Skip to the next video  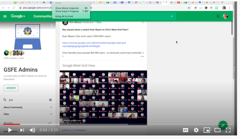point(22,130)
